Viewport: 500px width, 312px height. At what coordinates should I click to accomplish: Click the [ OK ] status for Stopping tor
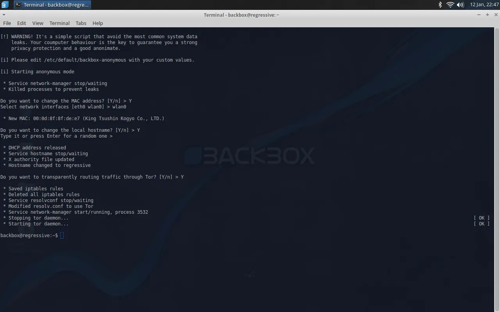482,218
